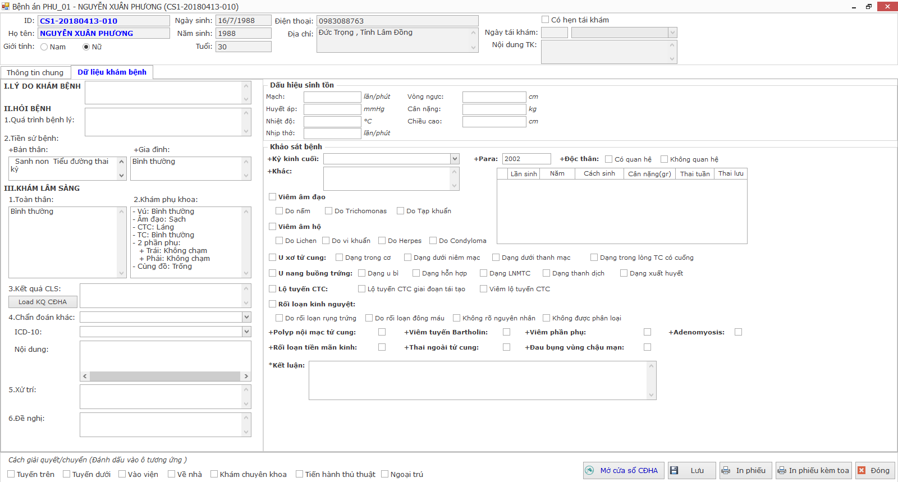
Task: Tick the U xơ tử cung checkbox
Action: pyautogui.click(x=272, y=257)
